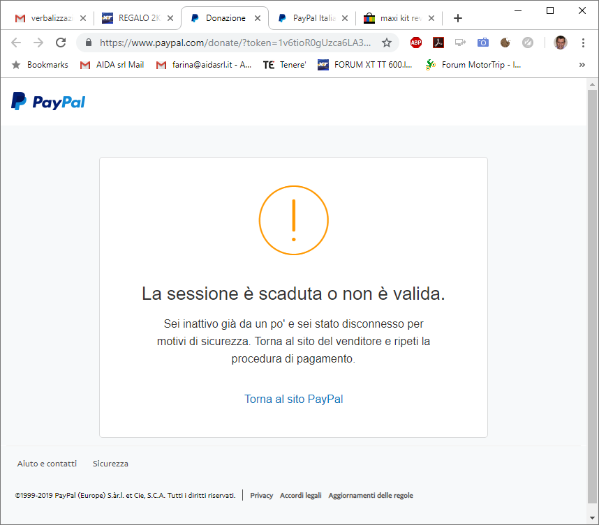
Task: Open the Adobe Acrobat extension icon
Action: [438, 43]
